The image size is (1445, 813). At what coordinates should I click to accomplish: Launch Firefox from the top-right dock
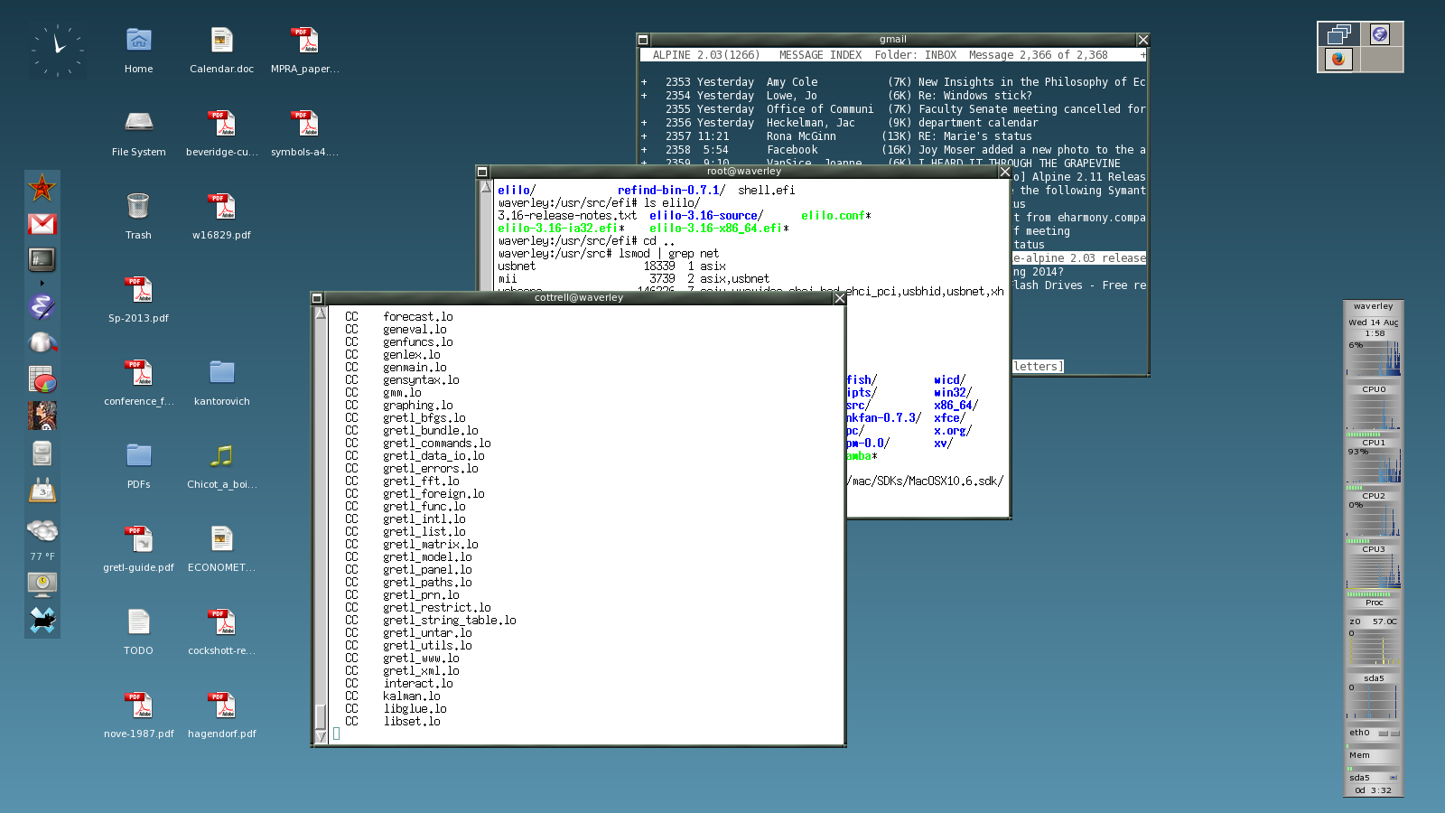[1338, 60]
